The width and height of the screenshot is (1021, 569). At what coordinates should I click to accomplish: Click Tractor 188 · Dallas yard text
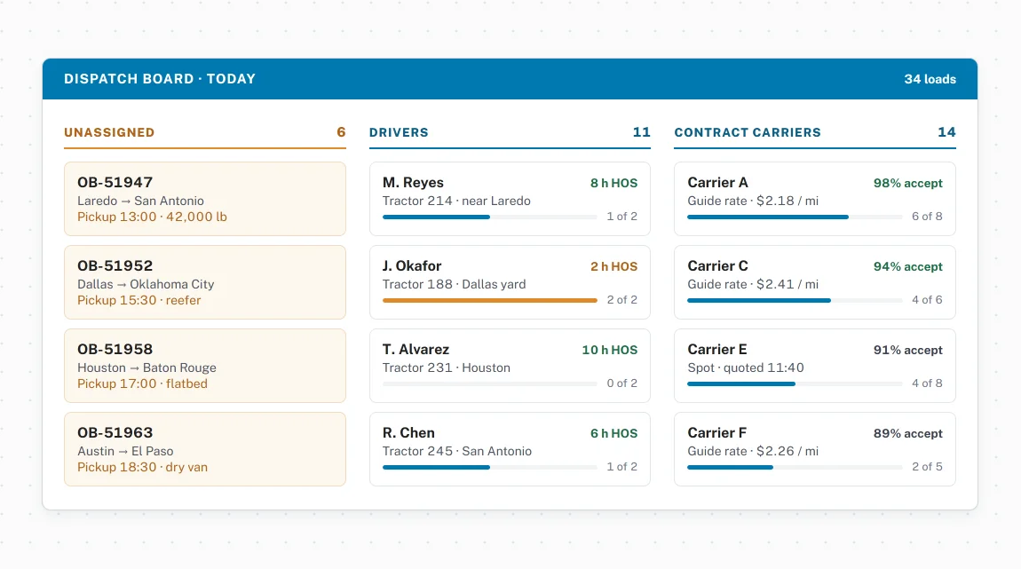pyautogui.click(x=454, y=284)
